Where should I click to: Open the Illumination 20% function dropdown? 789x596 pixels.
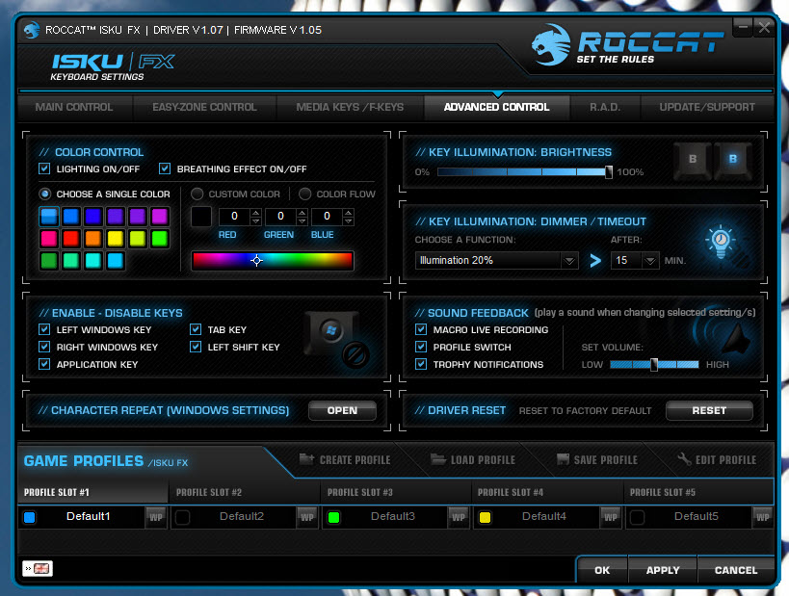(x=569, y=261)
